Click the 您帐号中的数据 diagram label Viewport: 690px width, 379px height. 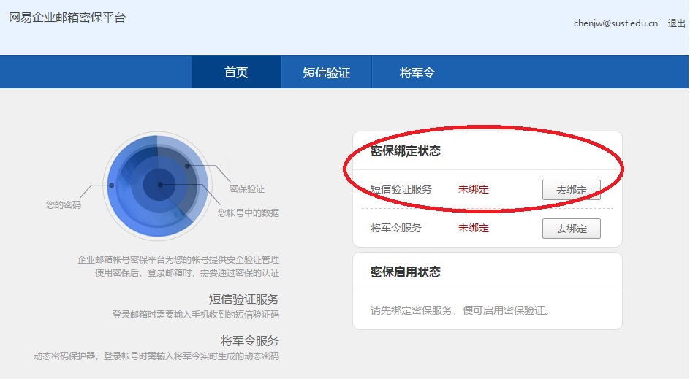249,213
